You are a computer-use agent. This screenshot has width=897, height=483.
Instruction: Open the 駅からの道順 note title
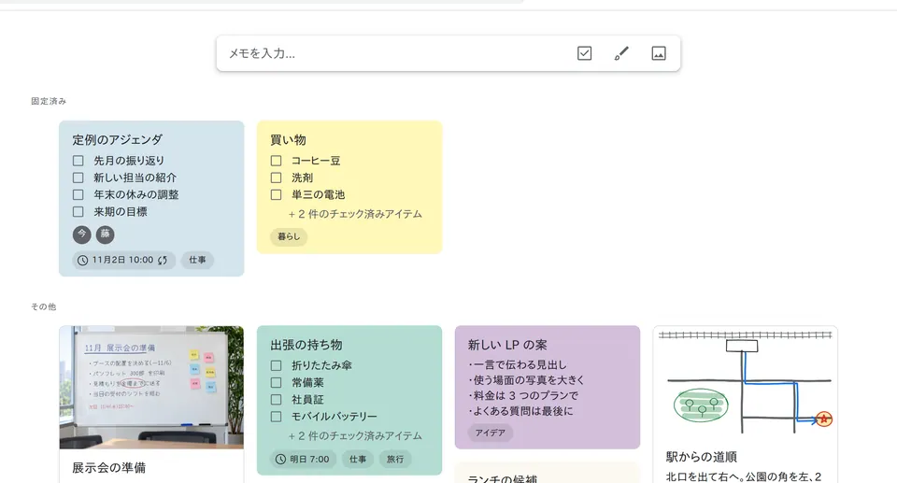(x=702, y=457)
